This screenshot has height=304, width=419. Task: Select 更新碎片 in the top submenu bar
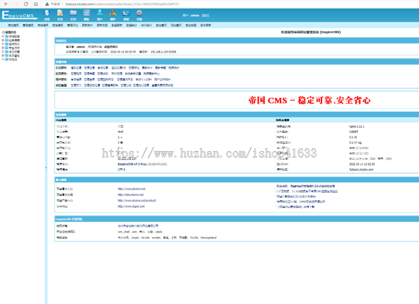tap(87, 25)
